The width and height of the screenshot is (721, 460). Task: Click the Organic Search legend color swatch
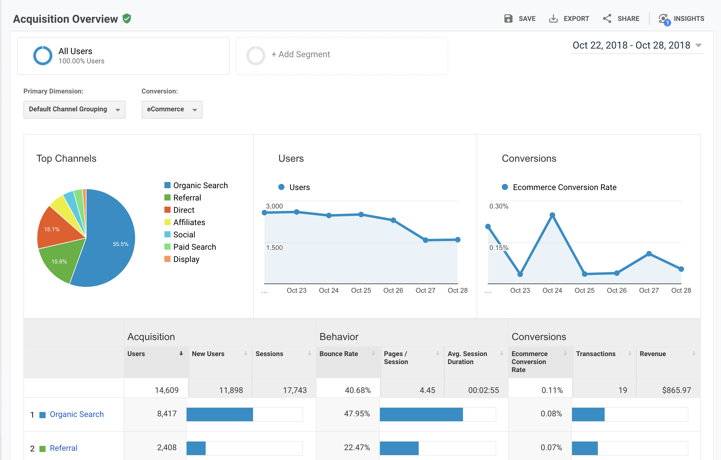pyautogui.click(x=167, y=185)
